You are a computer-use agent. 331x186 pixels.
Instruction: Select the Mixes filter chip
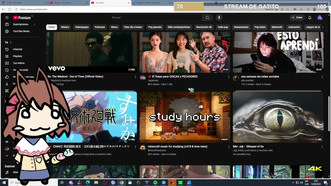click(x=114, y=27)
